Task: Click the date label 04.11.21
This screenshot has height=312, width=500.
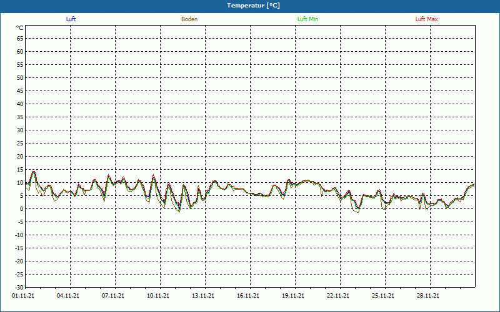Action: [x=68, y=296]
